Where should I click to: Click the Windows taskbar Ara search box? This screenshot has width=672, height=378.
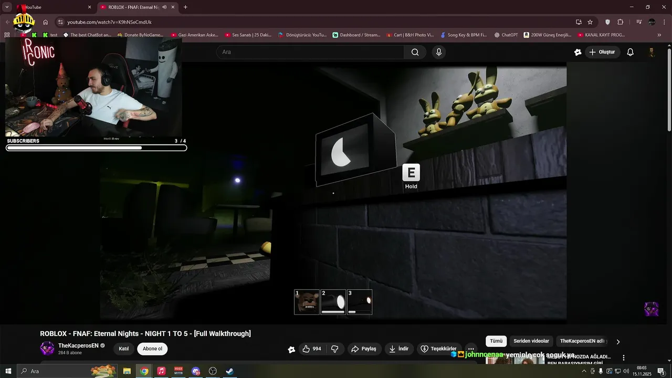pos(68,371)
